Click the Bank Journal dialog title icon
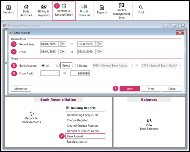Viewport: 190px width, 152px height. tap(11, 33)
